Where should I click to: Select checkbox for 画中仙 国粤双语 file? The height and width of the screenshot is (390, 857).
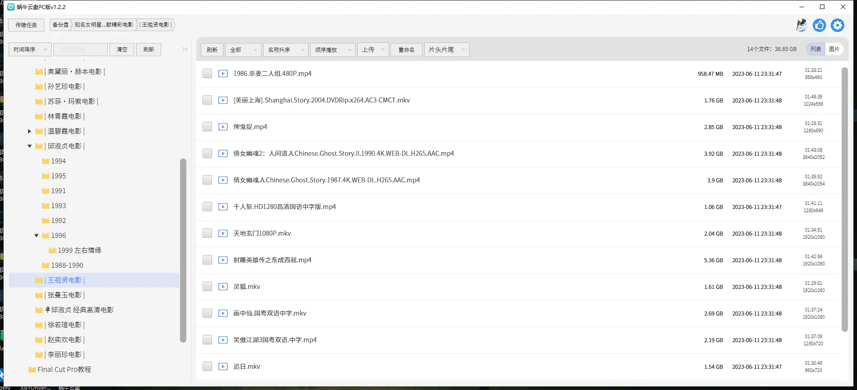[x=207, y=313]
